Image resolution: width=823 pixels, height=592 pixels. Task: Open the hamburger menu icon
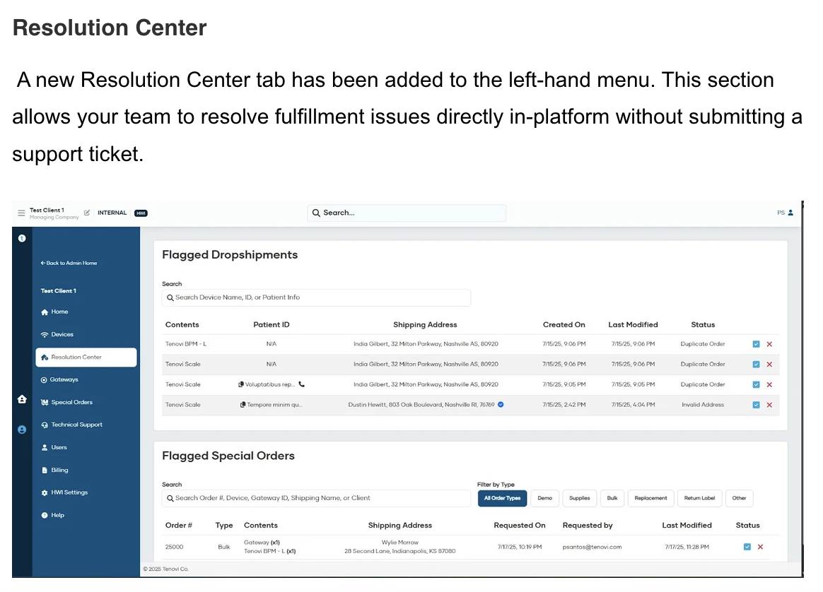21,213
